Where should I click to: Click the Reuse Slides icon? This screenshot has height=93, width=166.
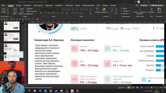(x=22, y=10)
